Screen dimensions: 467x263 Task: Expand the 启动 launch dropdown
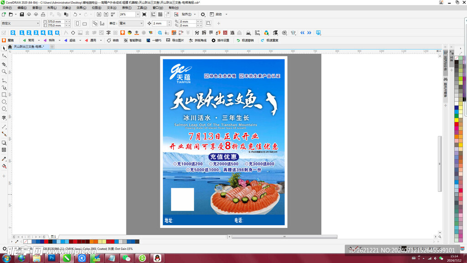click(226, 14)
